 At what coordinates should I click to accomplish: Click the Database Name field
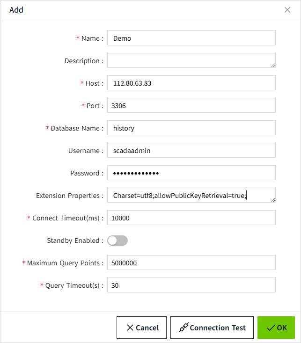[x=191, y=128]
